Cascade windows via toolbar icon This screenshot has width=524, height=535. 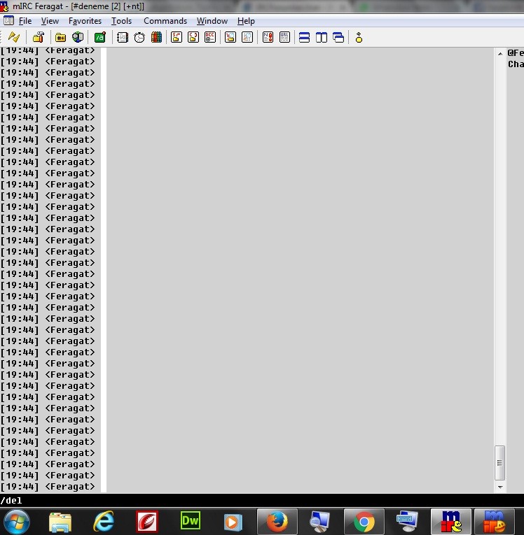(338, 37)
